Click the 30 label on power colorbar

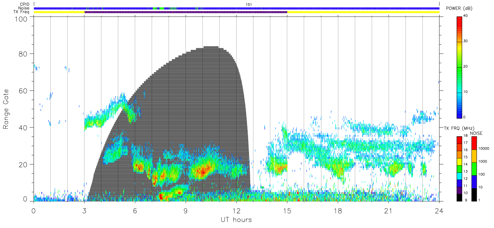pyautogui.click(x=466, y=41)
